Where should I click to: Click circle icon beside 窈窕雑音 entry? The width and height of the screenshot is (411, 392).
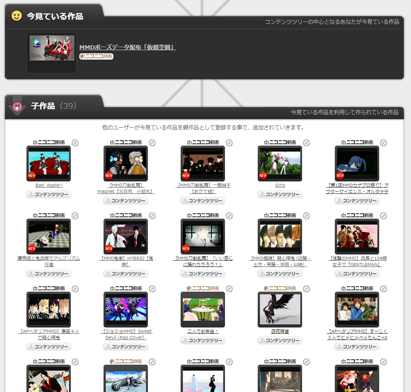[x=307, y=289]
